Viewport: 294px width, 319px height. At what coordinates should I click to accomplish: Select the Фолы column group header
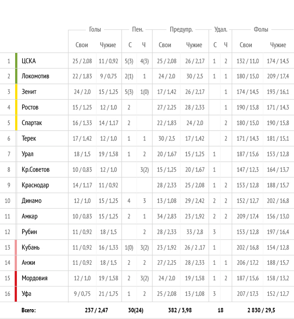tap(261, 29)
